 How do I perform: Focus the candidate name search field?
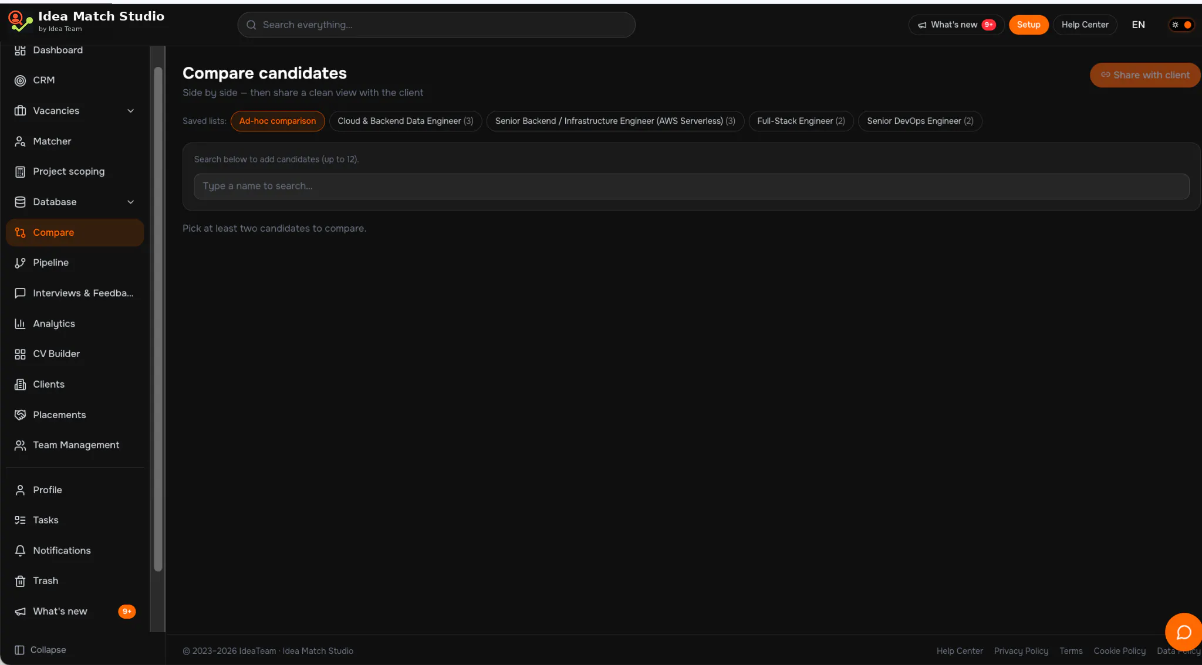point(691,186)
